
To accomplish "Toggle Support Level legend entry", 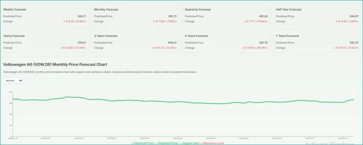I will [189, 143].
